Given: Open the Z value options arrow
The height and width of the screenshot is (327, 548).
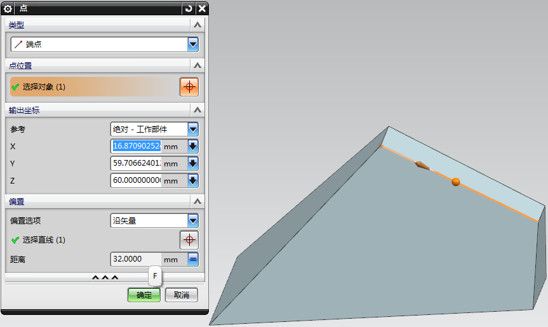Looking at the screenshot, I should point(193,180).
